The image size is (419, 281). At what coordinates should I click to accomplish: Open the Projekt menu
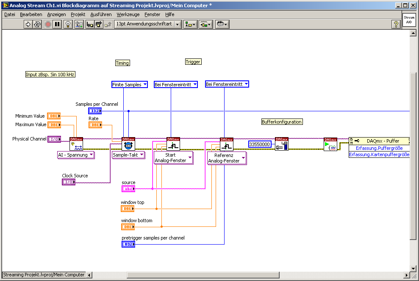pyautogui.click(x=78, y=14)
